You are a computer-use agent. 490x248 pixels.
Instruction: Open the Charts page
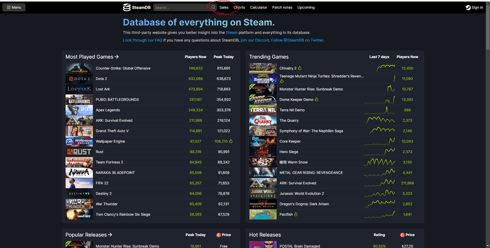click(x=239, y=7)
